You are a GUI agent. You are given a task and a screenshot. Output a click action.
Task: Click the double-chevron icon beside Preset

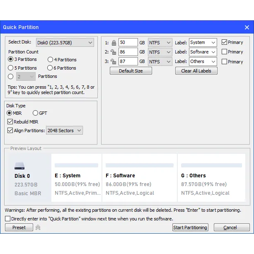[x=38, y=227]
